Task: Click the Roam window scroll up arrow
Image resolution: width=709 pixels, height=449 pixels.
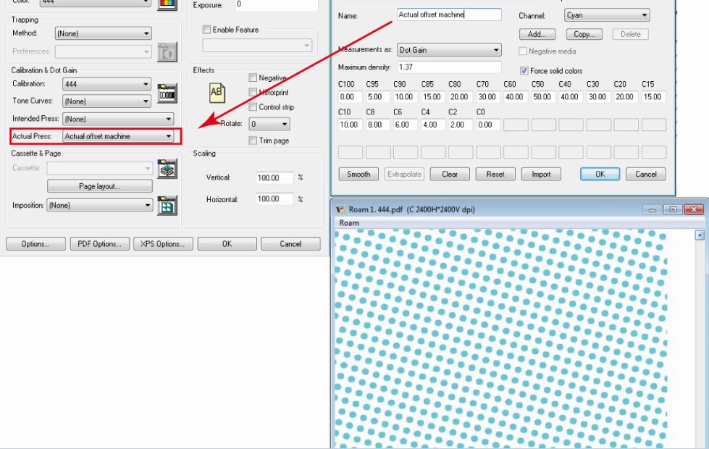Action: coord(699,235)
